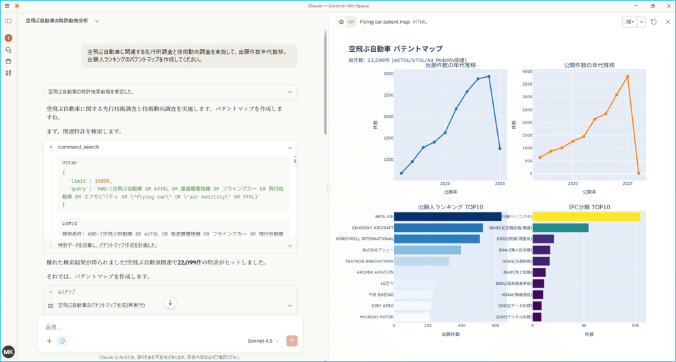Image resolution: width=676 pixels, height=362 pixels.
Task: Expand 空飛ぶ自動車のパテントマップ生成(再実行) step
Action: pos(290,305)
